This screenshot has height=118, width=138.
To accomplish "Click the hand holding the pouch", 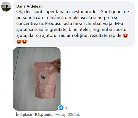I will [x=57, y=65].
